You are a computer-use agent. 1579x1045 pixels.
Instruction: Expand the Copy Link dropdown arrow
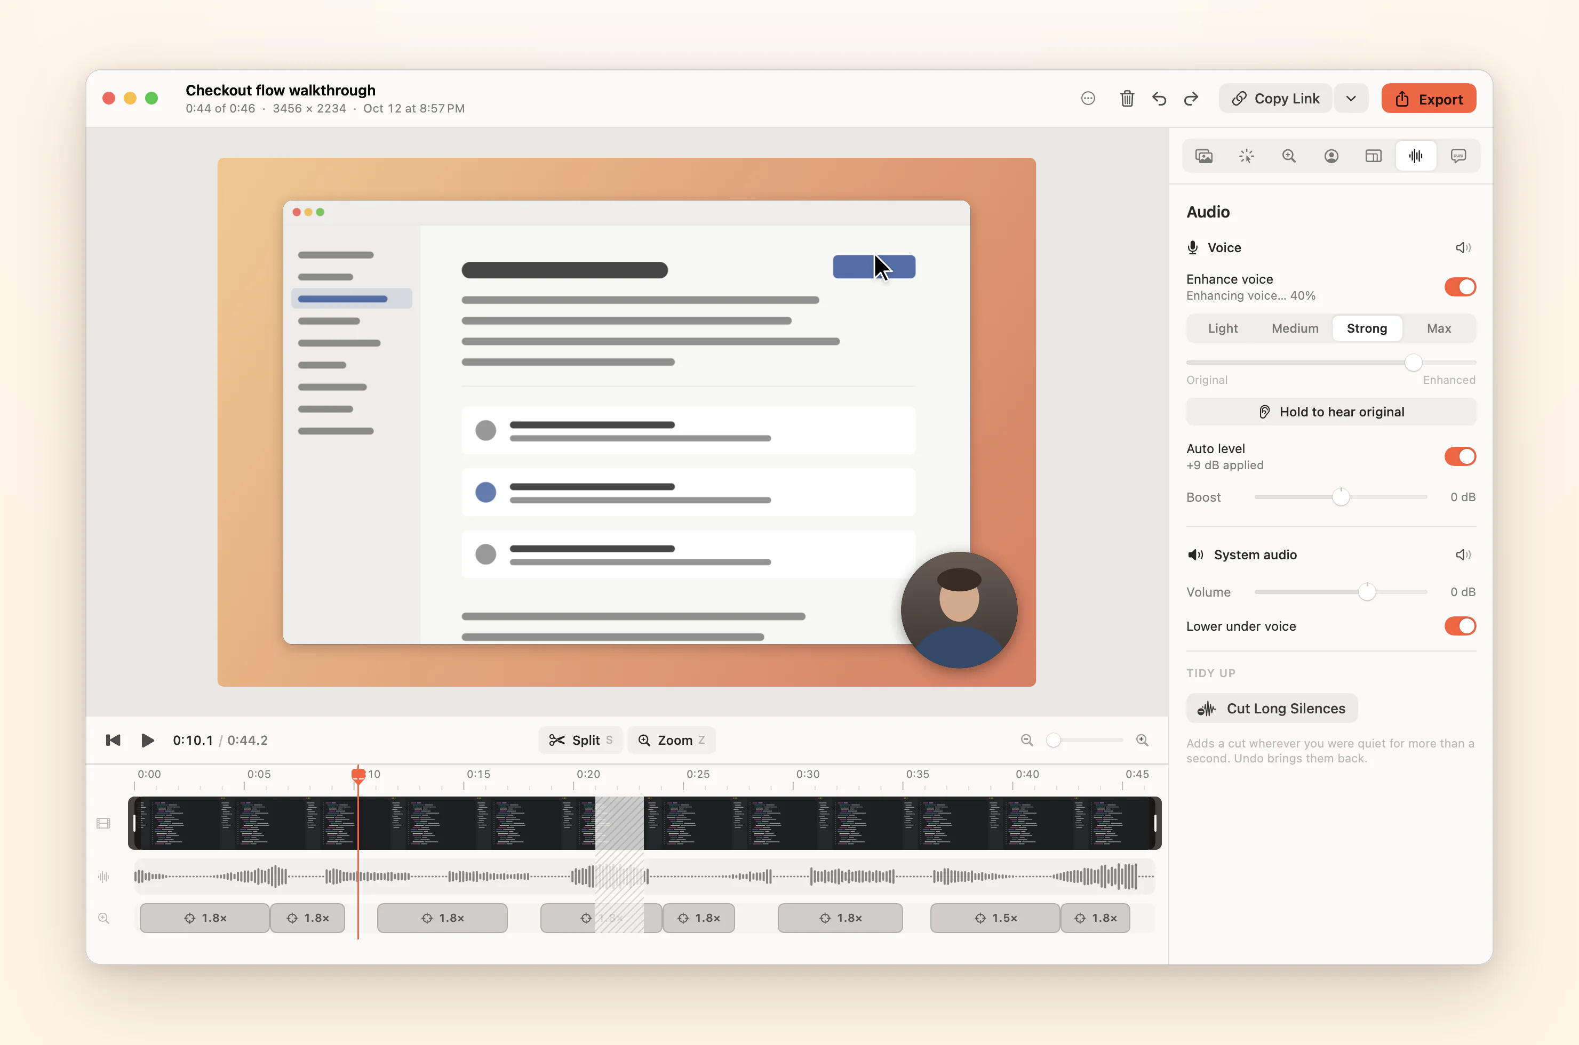click(1351, 99)
